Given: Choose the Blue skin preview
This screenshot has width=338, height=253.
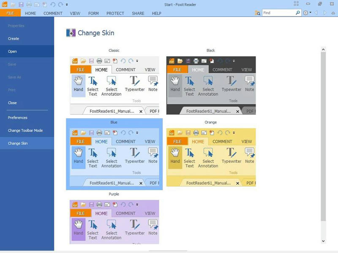Looking at the screenshot, I should click(114, 157).
